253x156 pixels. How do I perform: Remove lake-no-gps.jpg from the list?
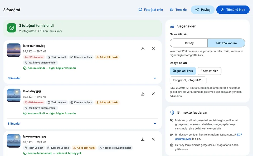click(153, 139)
